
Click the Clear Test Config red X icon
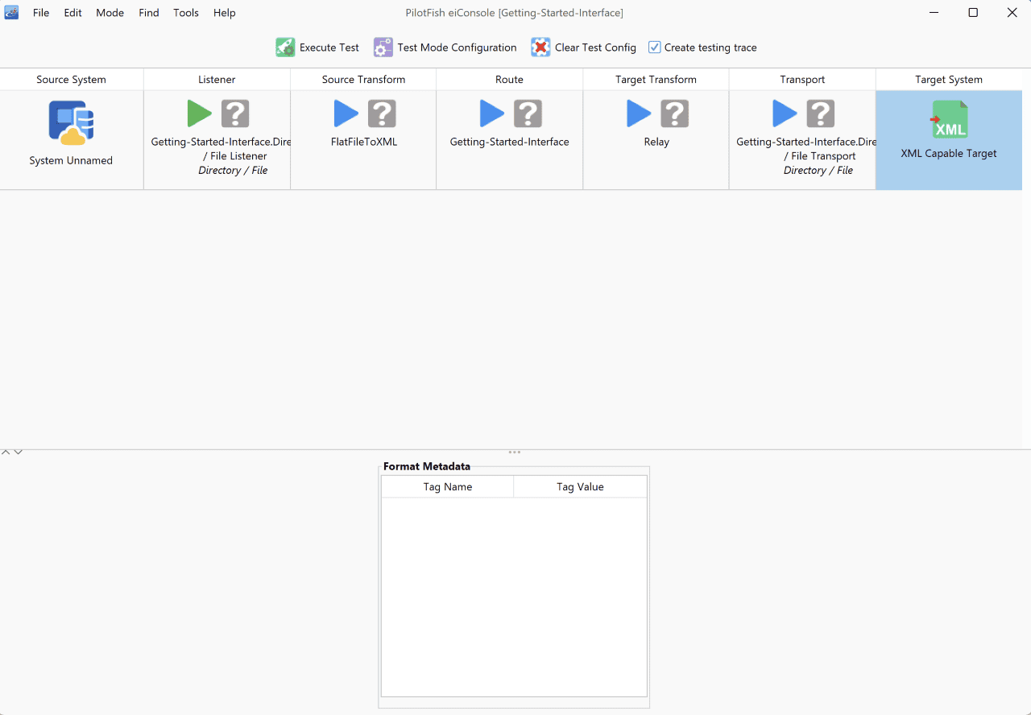coord(540,48)
